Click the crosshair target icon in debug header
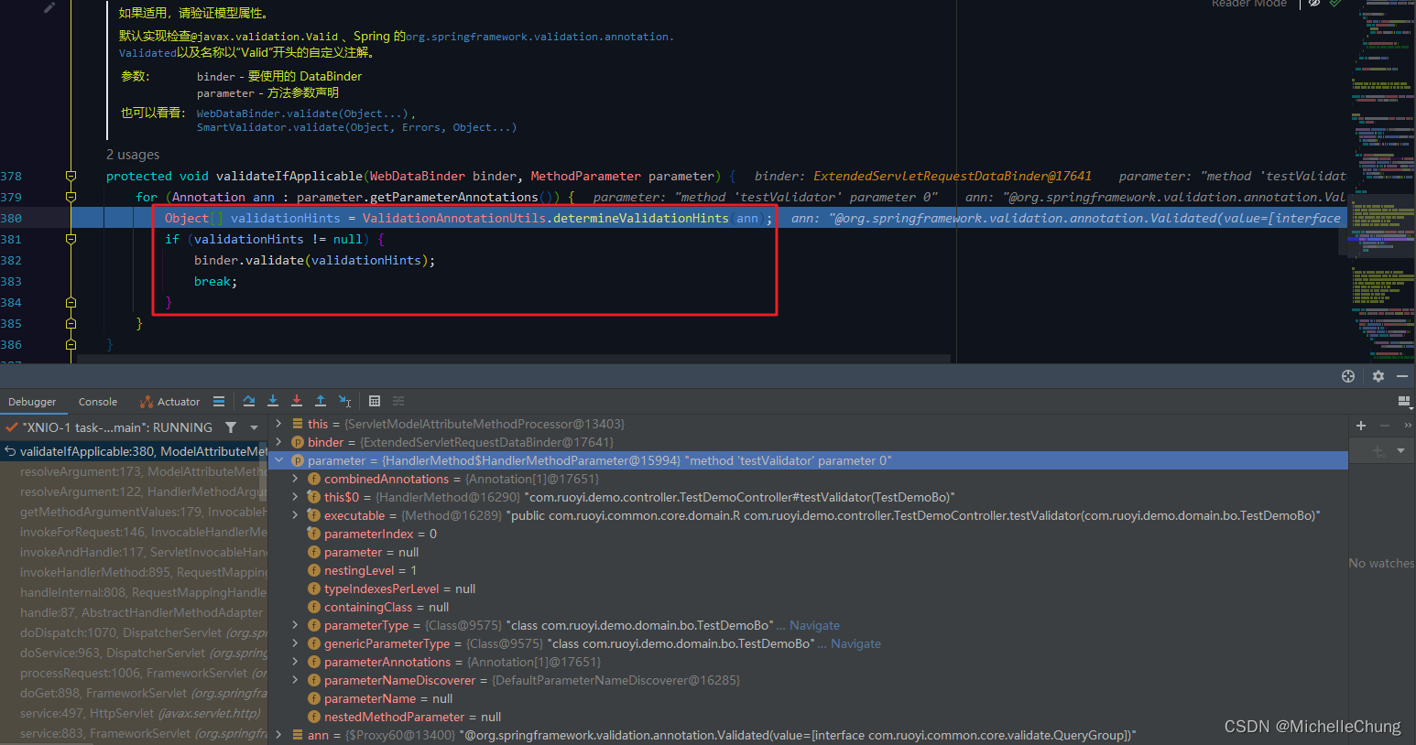The image size is (1416, 745). point(1347,376)
